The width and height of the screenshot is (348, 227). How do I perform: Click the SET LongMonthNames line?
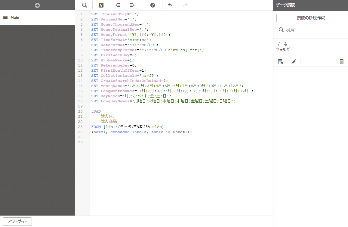coord(172,91)
